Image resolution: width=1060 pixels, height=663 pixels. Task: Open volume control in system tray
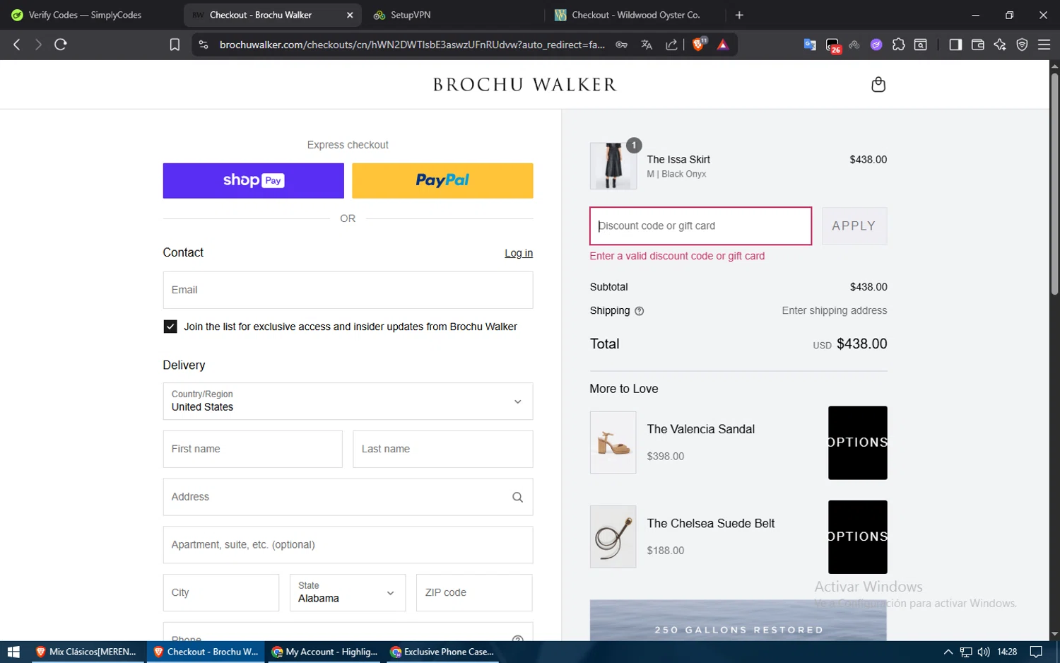coord(984,652)
